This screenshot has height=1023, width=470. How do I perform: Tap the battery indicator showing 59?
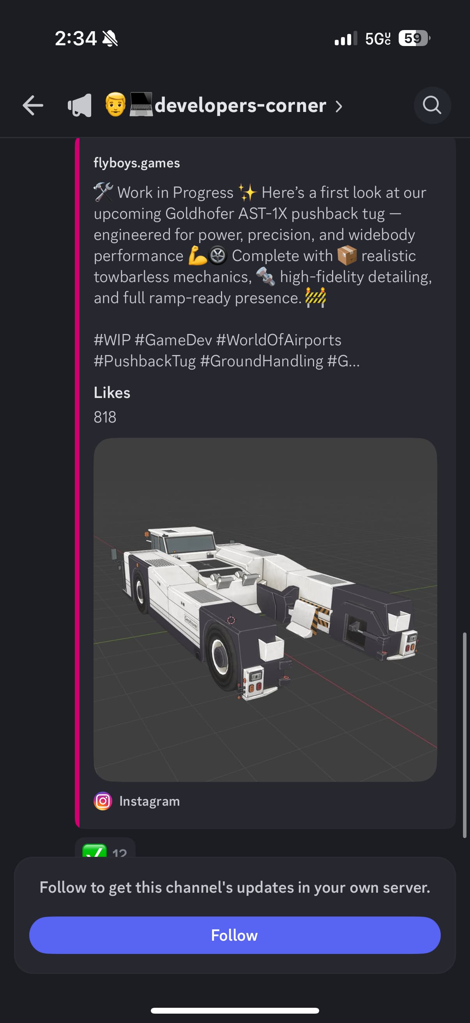pos(414,38)
